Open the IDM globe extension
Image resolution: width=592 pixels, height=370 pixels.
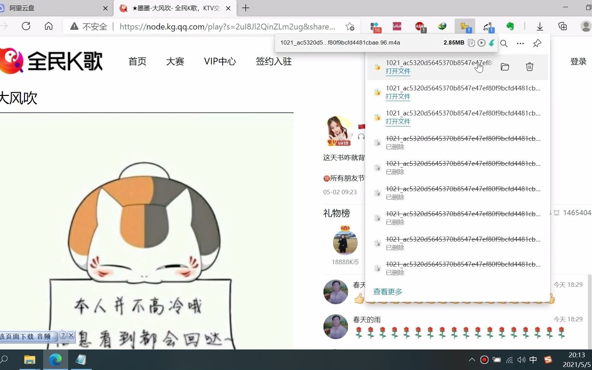tap(442, 26)
